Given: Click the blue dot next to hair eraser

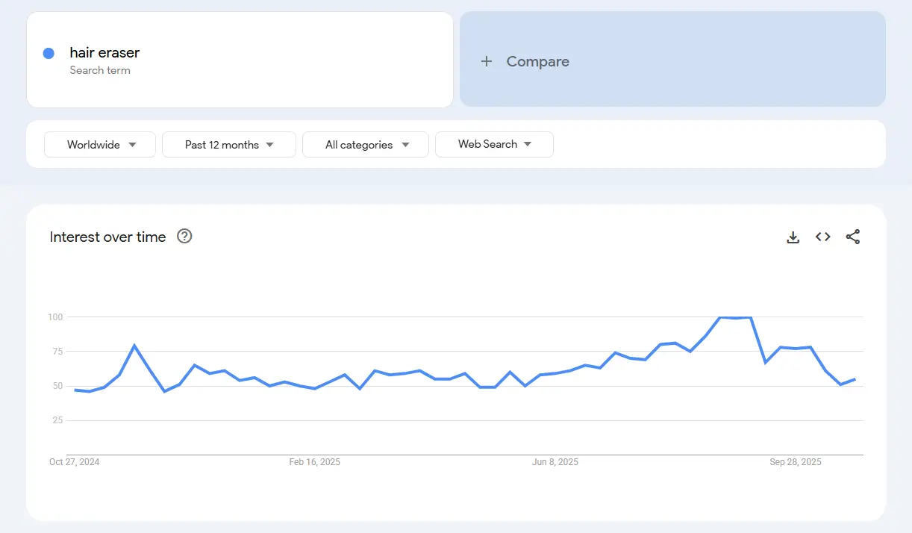Looking at the screenshot, I should click(x=49, y=53).
